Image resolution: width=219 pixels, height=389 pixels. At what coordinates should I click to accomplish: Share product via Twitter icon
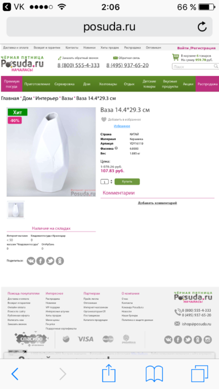point(50,261)
